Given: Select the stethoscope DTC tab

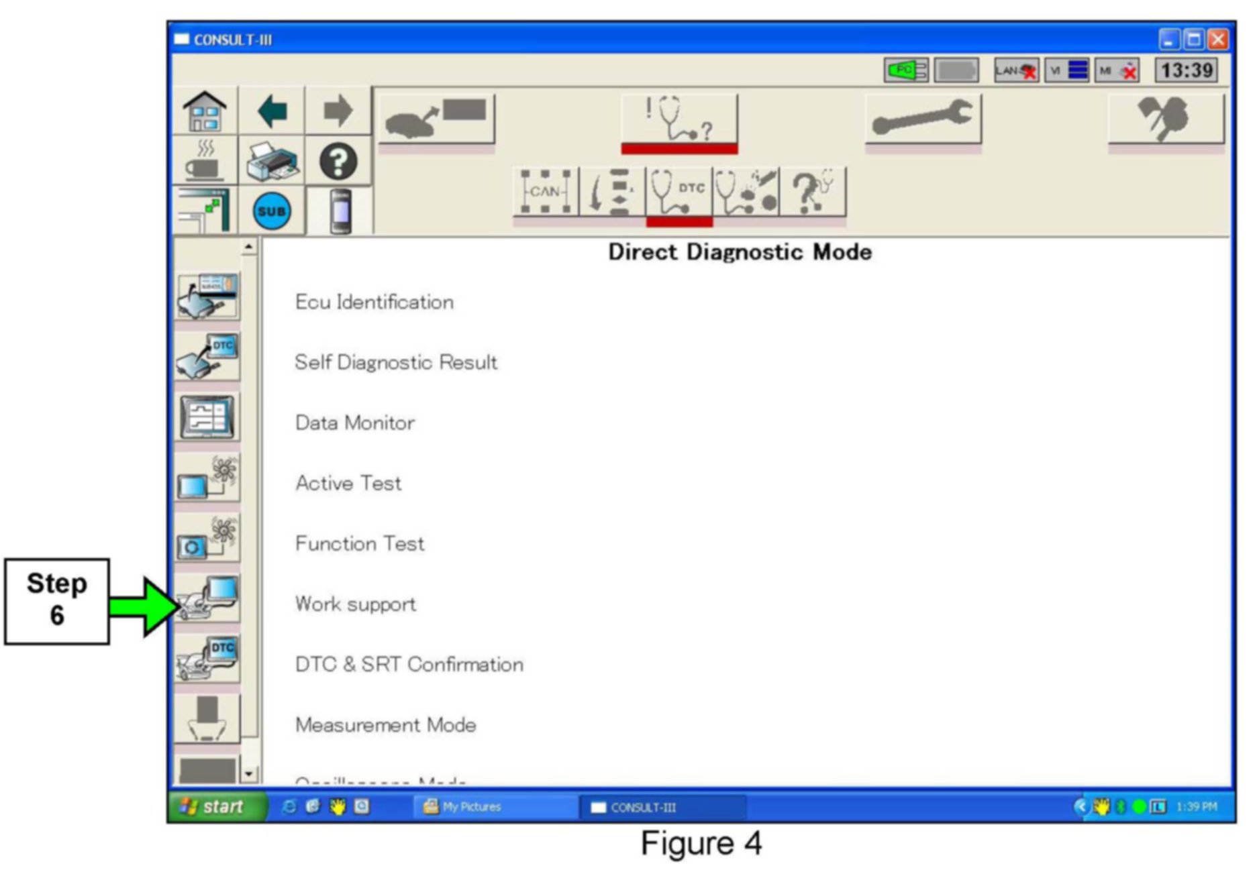Looking at the screenshot, I should coord(679,192).
